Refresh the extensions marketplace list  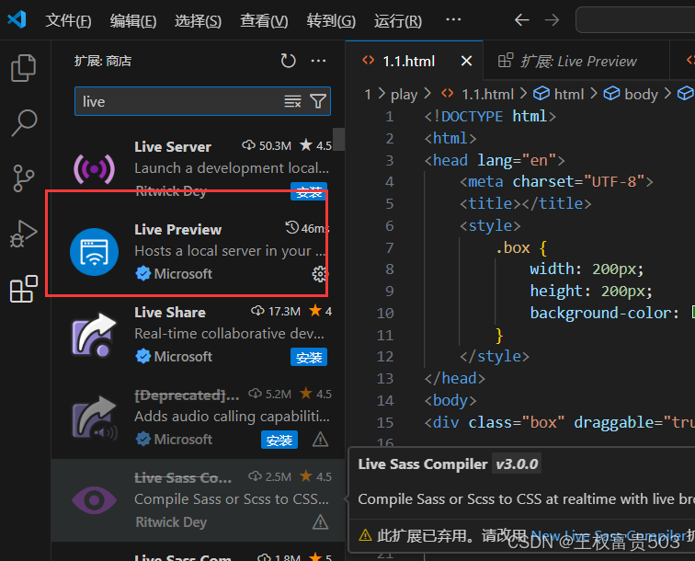click(x=288, y=61)
